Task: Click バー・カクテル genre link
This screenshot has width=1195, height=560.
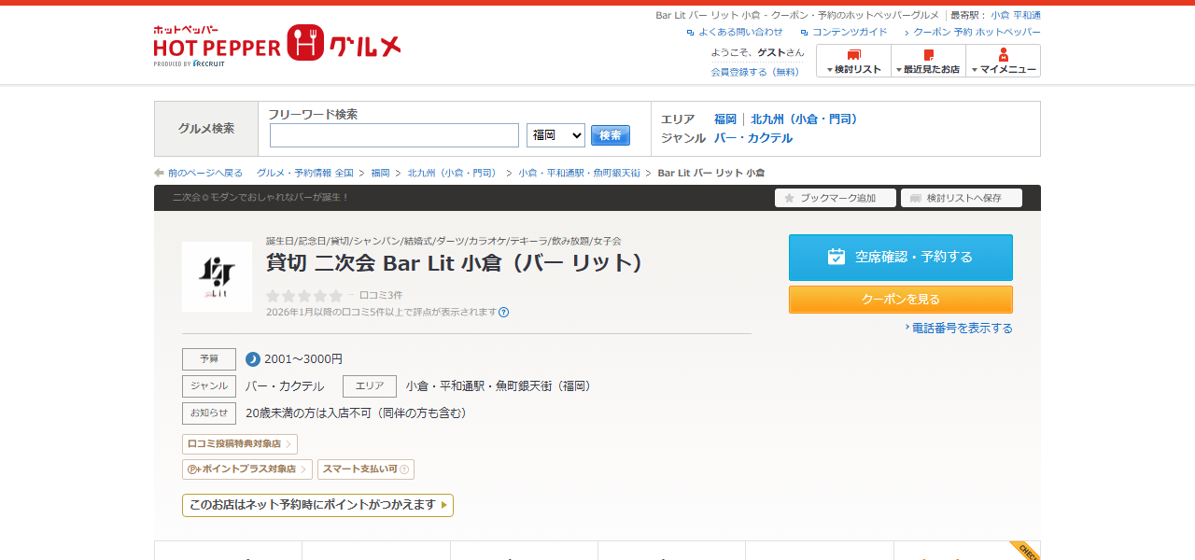Action: (753, 138)
